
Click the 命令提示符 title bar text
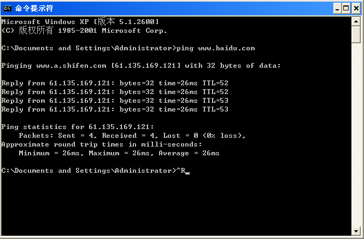coord(34,8)
